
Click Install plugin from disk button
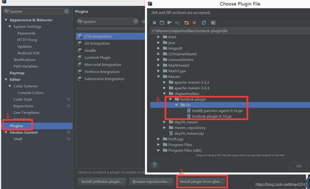click(201, 181)
